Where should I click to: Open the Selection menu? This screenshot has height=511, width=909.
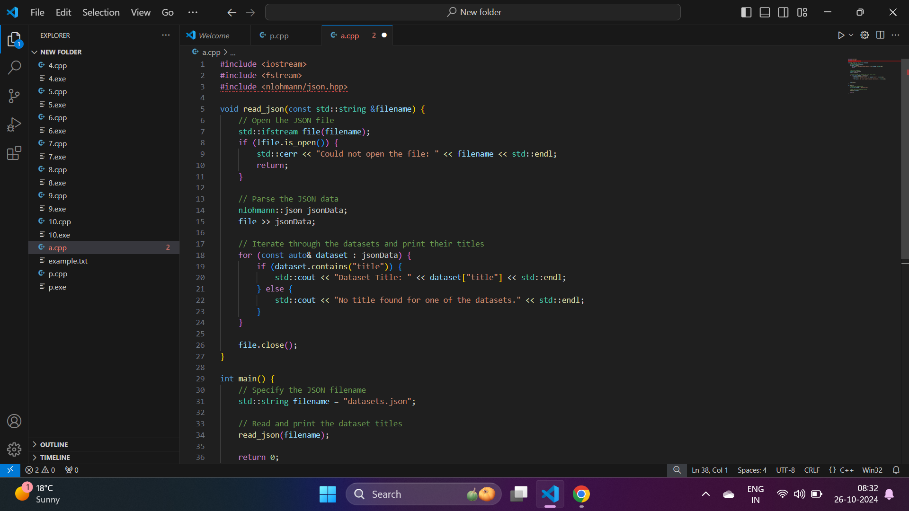click(x=101, y=12)
